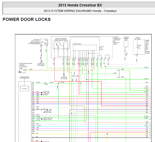This screenshot has height=142, width=155.
Task: Select '(BEHIND LEFT KICK PANEL)' ground location text
Action: pos(41,65)
